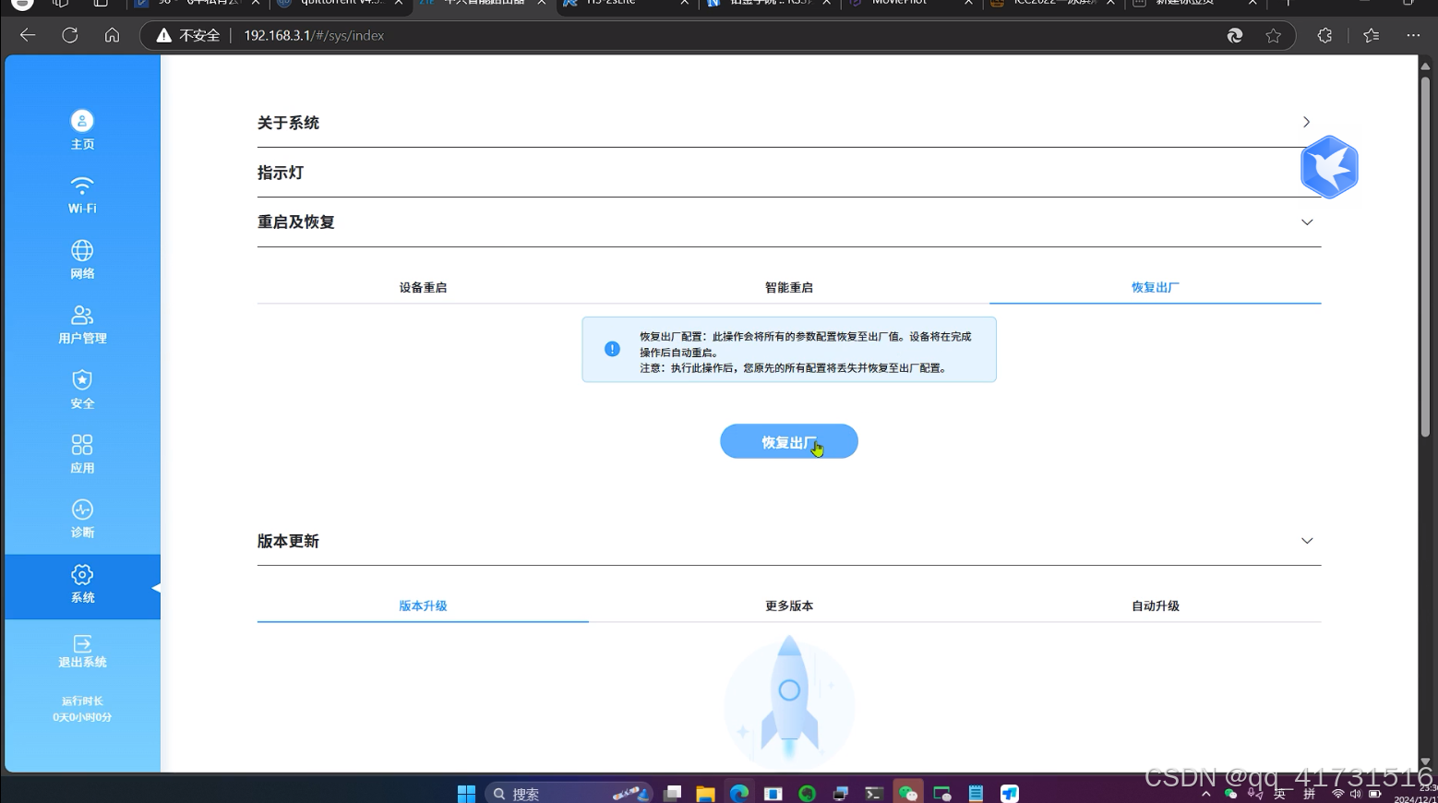Viewport: 1438px width, 803px height.
Task: Open the 安全 security section
Action: (x=82, y=379)
